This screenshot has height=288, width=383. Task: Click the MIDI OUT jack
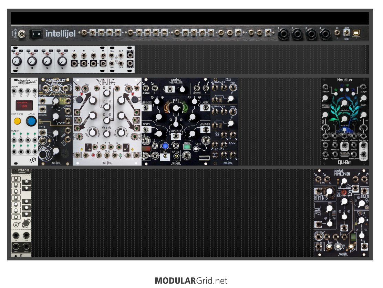[x=346, y=32]
